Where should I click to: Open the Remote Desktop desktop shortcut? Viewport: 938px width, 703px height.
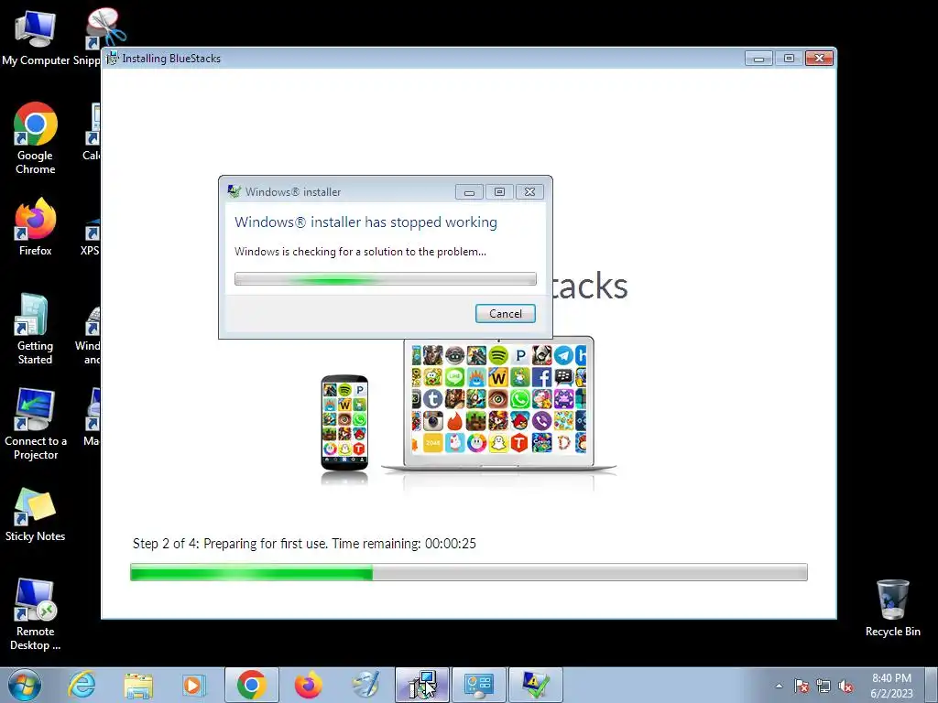[x=36, y=615]
